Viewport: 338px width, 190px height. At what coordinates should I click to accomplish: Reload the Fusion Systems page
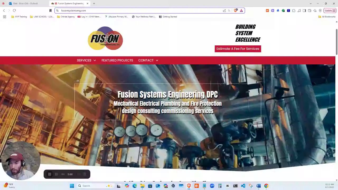(14, 11)
